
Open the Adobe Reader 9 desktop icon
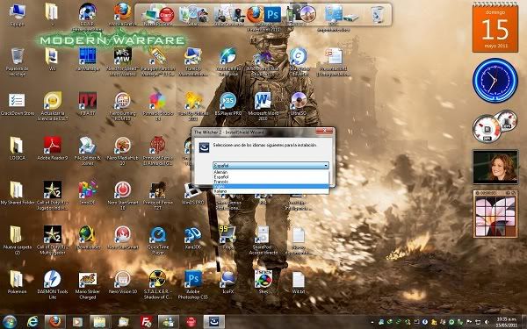pyautogui.click(x=53, y=147)
